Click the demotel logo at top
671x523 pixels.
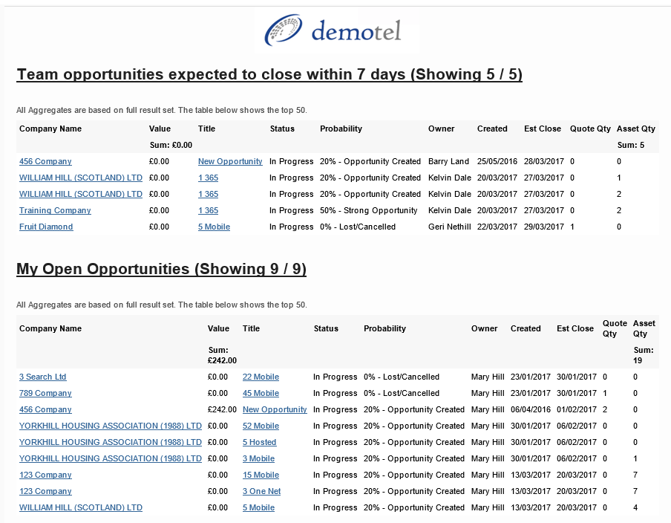pos(333,30)
